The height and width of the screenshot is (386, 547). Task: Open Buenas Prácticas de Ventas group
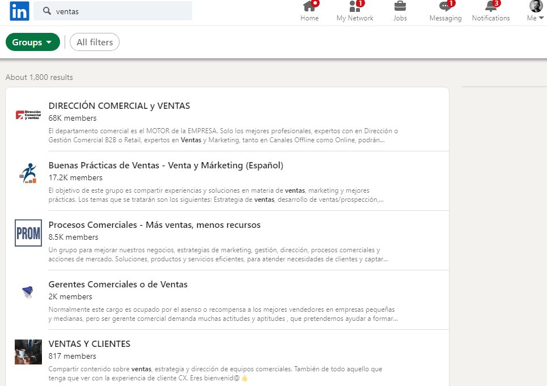(166, 166)
